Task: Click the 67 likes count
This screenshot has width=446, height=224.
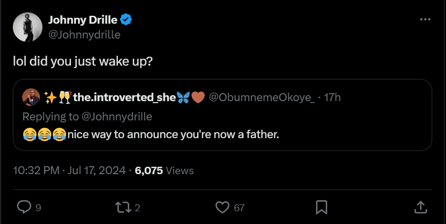Action: point(239,208)
